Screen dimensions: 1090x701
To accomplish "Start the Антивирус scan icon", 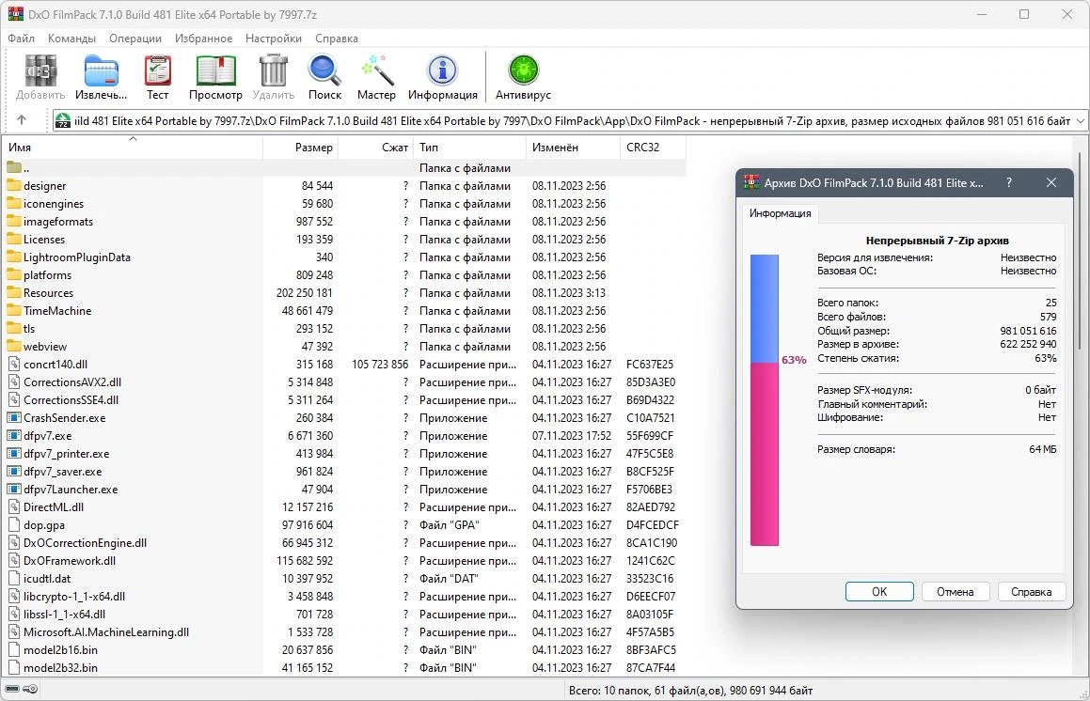I will pyautogui.click(x=523, y=70).
